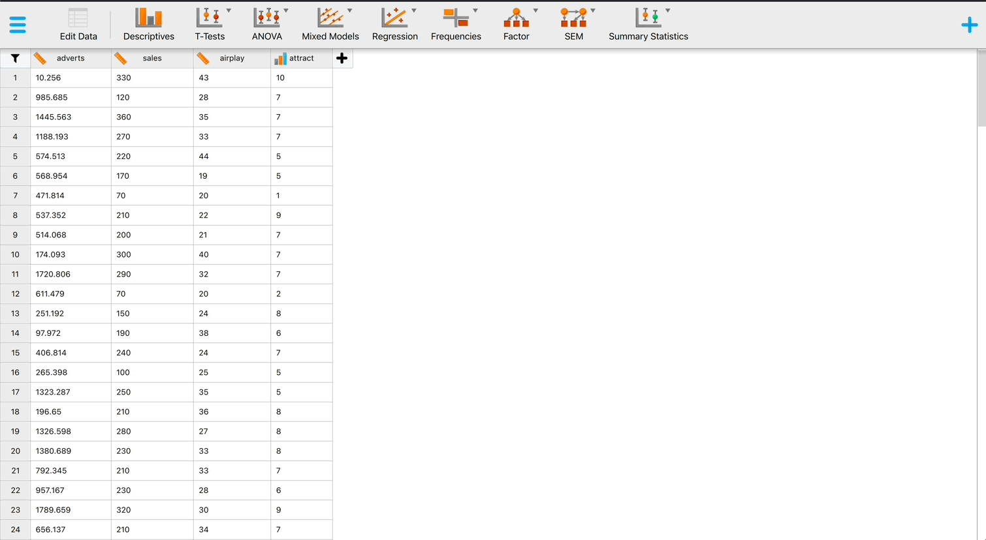The image size is (986, 540).
Task: Select the airplay column header
Action: [232, 58]
